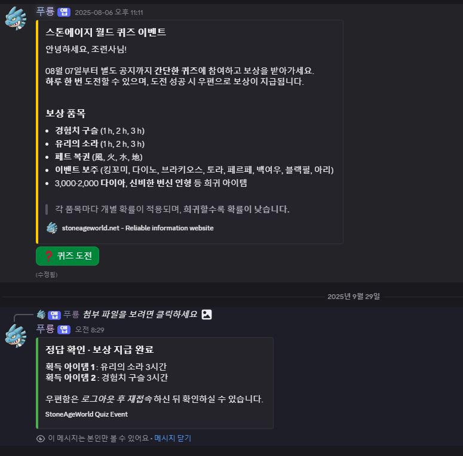Click the eye icon beside the only-you notice
Image resolution: width=463 pixels, height=456 pixels.
pyautogui.click(x=41, y=438)
